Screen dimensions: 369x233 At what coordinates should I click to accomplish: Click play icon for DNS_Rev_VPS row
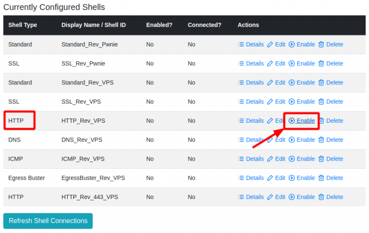pyautogui.click(x=292, y=140)
